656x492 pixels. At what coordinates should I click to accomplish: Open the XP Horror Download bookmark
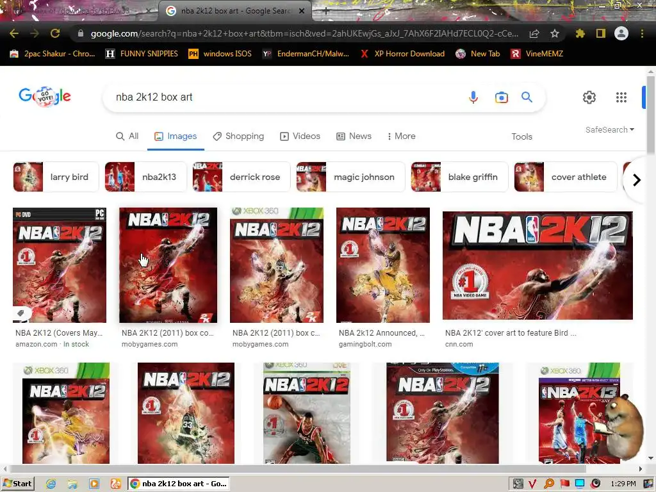tap(402, 54)
